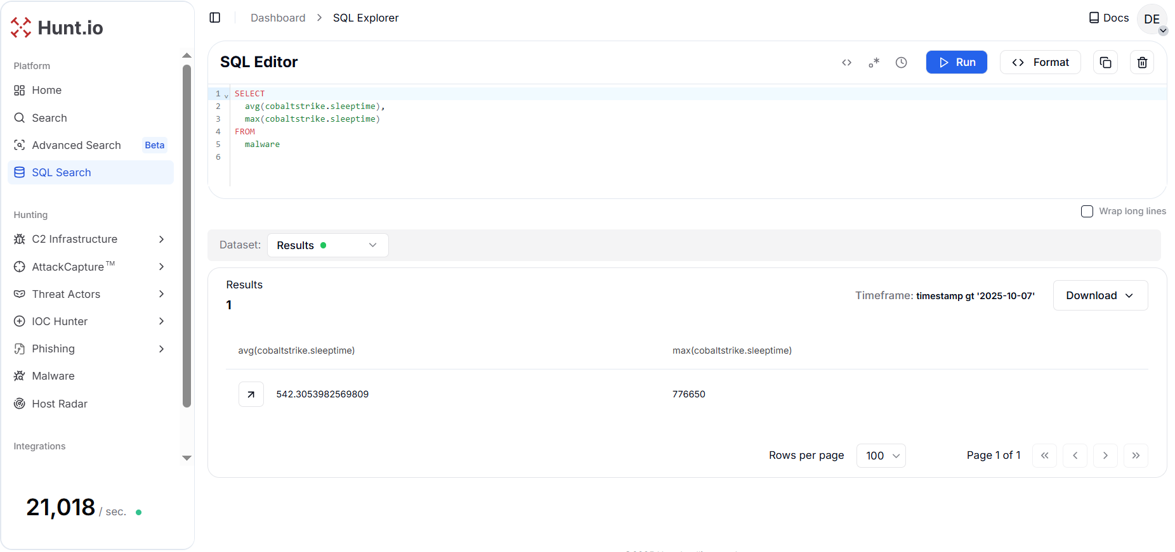The width and height of the screenshot is (1175, 552).
Task: Change Rows per page from 100
Action: [x=881, y=456]
